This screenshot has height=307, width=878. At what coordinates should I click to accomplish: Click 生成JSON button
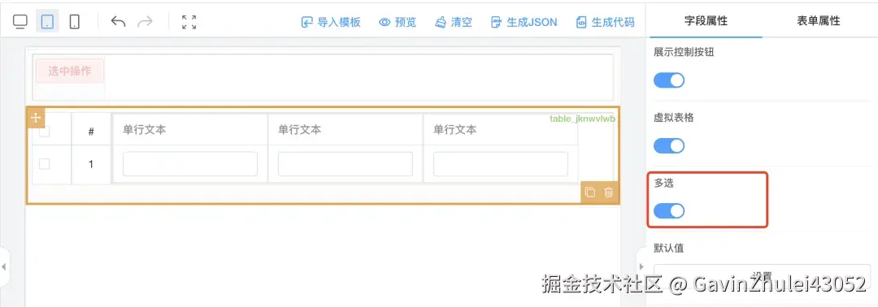click(x=524, y=23)
